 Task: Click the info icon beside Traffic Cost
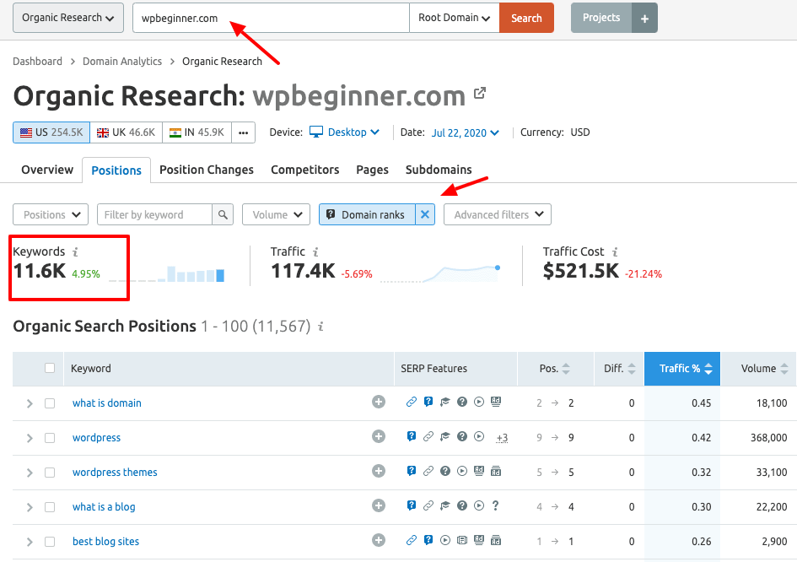(615, 251)
